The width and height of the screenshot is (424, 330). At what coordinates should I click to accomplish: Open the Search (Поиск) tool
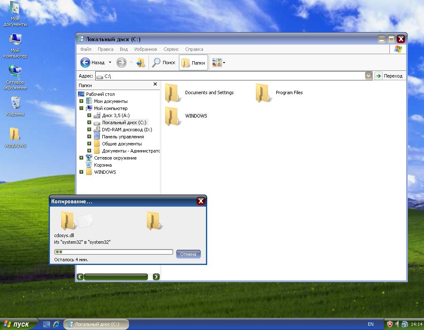[164, 63]
